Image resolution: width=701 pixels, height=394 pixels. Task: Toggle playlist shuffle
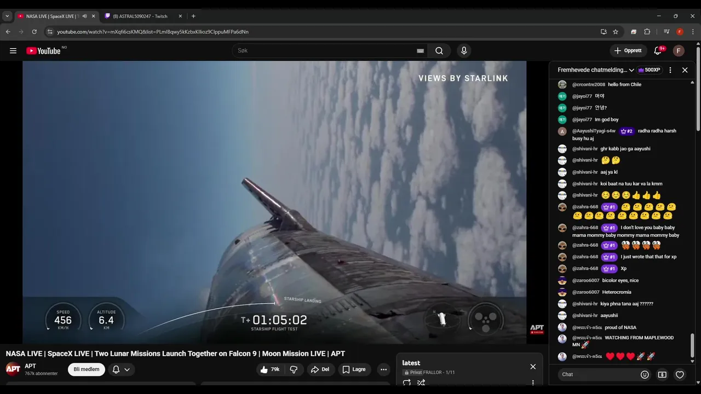tap(421, 383)
